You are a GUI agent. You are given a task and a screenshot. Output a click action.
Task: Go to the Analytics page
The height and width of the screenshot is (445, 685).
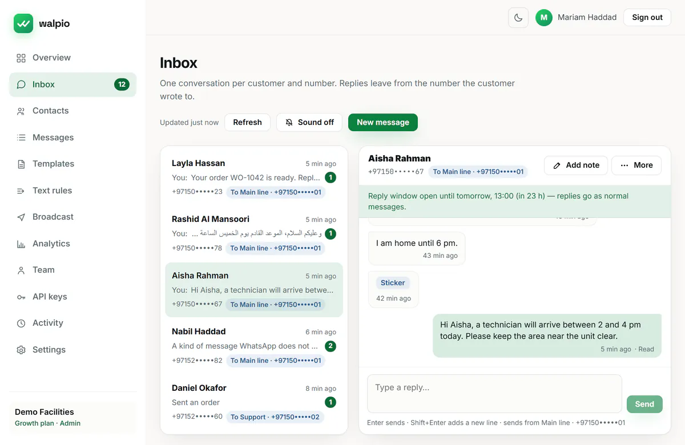[73, 244]
